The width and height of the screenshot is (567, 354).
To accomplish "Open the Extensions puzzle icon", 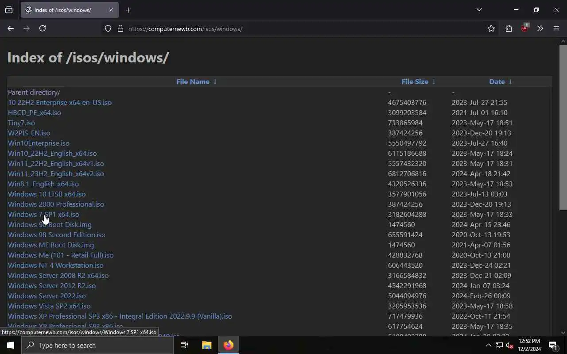I will 509,29.
